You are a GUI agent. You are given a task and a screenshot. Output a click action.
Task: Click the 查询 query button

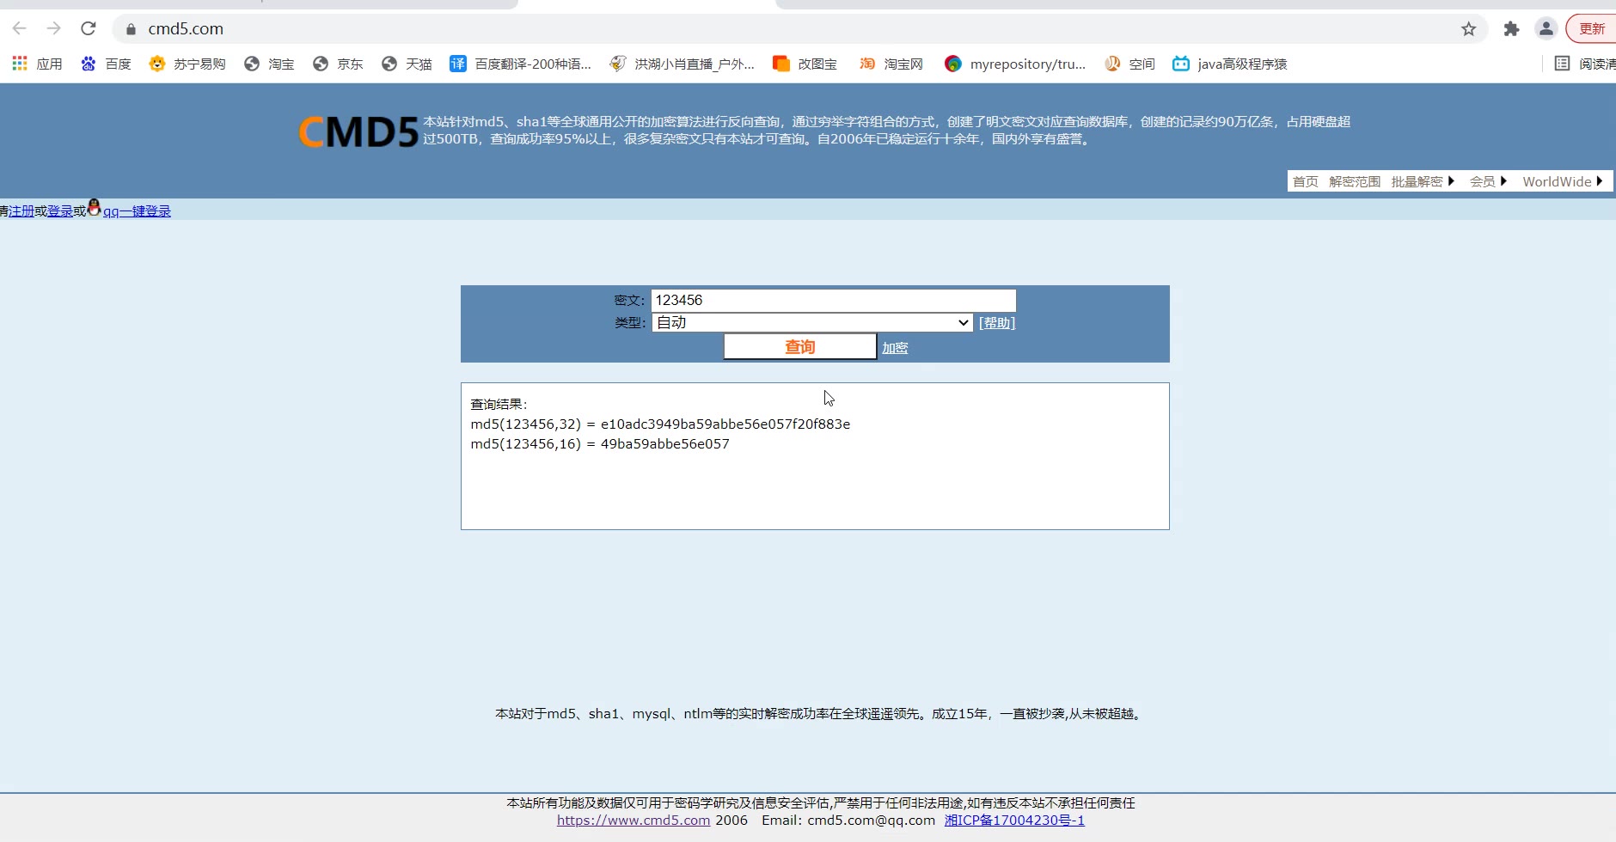point(799,346)
